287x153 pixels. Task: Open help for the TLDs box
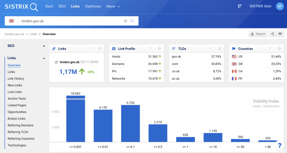pyautogui.click(x=210, y=49)
